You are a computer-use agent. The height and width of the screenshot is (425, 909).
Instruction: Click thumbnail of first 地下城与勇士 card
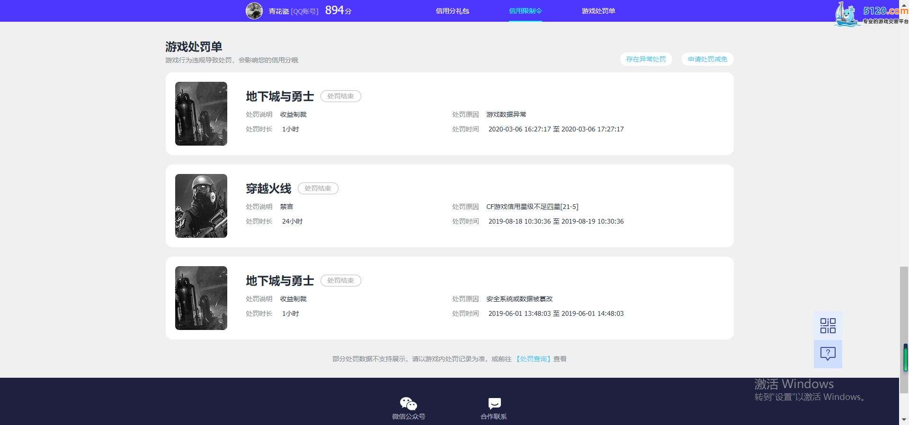[201, 113]
